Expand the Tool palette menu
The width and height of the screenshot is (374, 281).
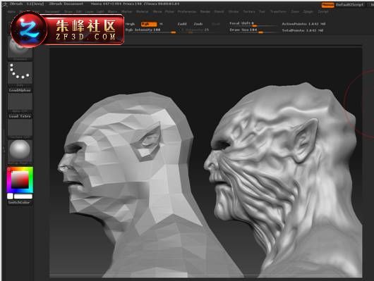(x=262, y=11)
